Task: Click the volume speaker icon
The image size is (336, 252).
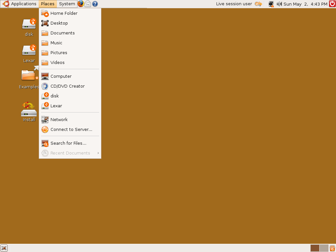Action: coord(279,4)
